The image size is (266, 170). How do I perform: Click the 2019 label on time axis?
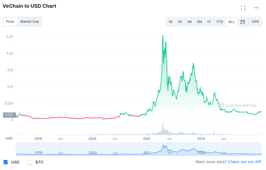coord(38,139)
